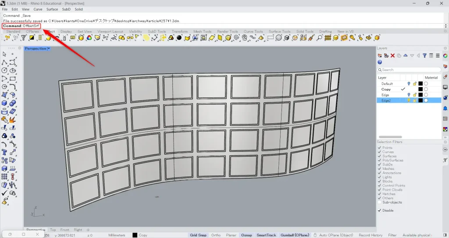Move layer up with blue triangle icon
Viewport: 449px width, 238px height.
coord(406,56)
